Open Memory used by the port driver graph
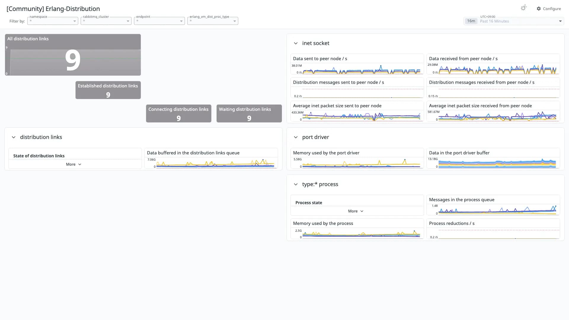The image size is (569, 320). (357, 159)
